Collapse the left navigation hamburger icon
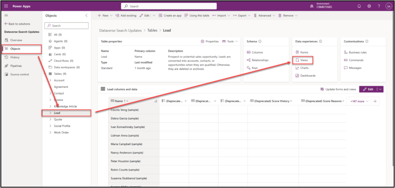Screen dimensions: 395x188 [x=6, y=15]
